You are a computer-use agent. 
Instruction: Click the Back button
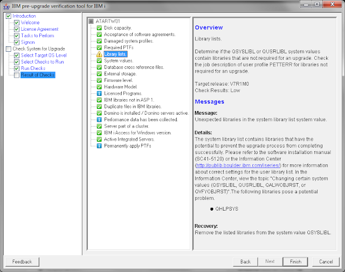coord(245,262)
